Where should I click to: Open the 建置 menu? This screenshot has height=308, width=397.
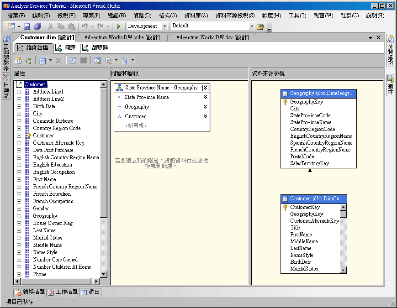pos(116,16)
